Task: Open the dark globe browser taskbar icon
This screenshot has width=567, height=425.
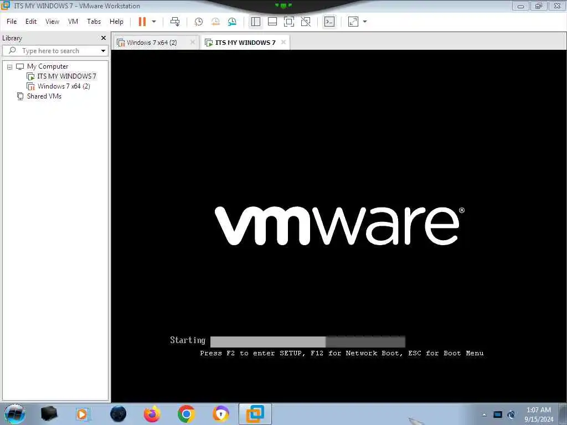Action: pos(118,414)
